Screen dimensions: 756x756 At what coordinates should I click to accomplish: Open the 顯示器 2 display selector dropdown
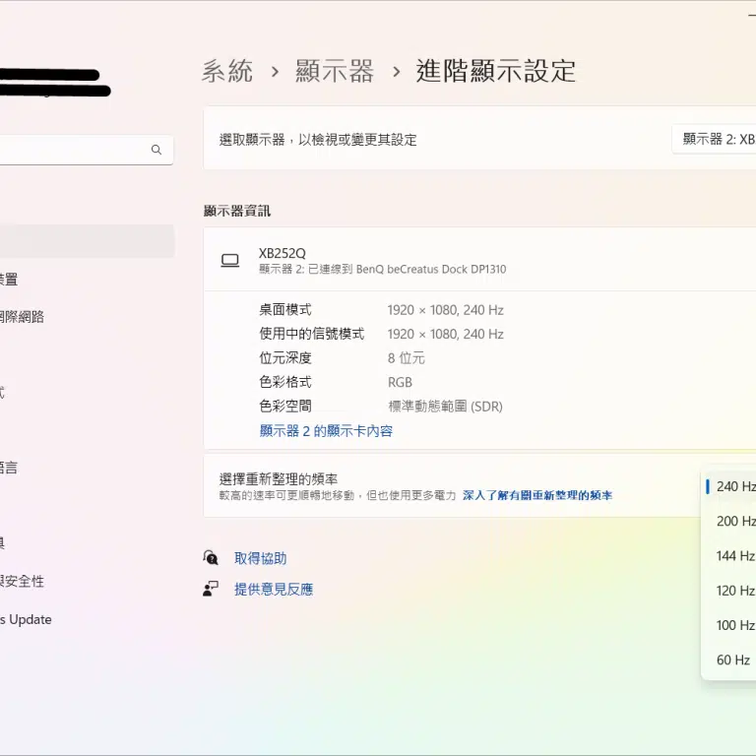click(717, 140)
